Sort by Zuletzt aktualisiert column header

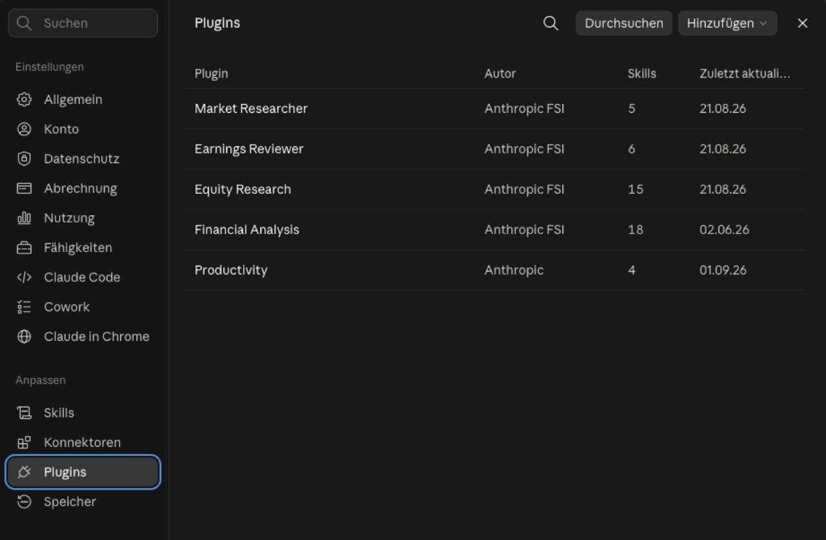coord(745,74)
